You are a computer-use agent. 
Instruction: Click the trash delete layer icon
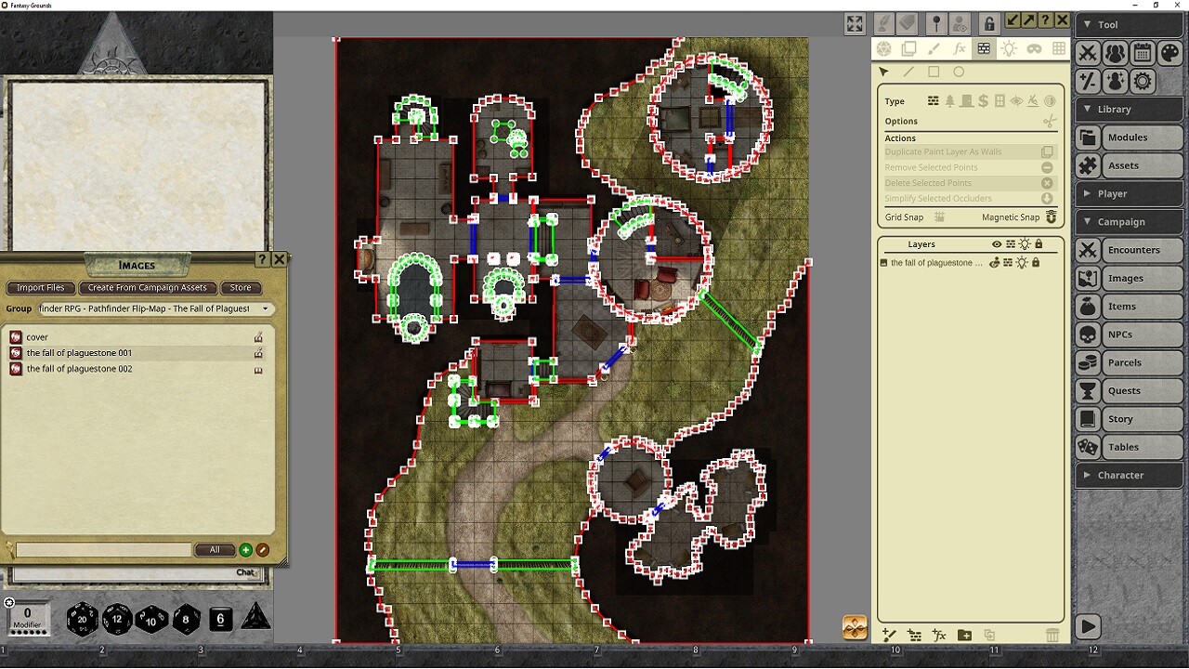1052,636
